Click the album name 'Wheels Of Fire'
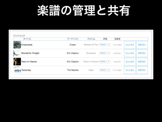Image resolution: width=162 pixels, height=122 pixels. tap(91, 45)
